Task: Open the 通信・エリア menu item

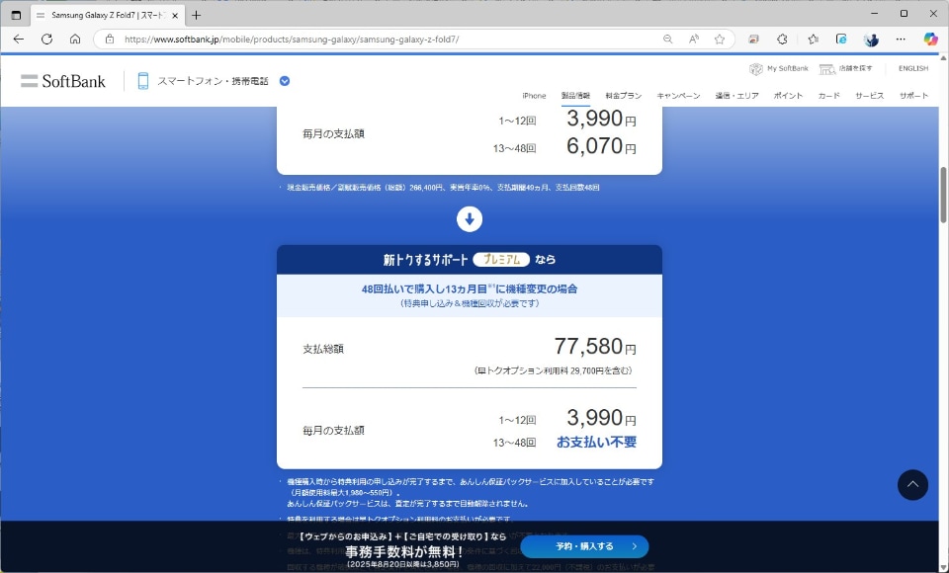Action: click(x=736, y=96)
